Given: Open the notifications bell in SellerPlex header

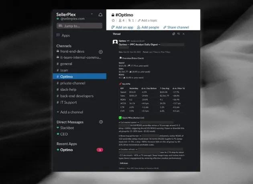Looking at the screenshot, I should point(100,15).
